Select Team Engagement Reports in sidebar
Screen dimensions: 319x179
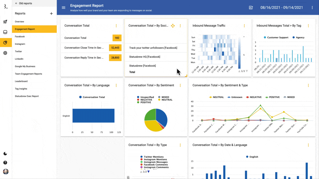pyautogui.click(x=28, y=74)
